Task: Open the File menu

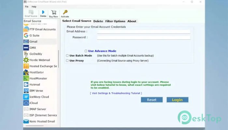Action: point(27,7)
